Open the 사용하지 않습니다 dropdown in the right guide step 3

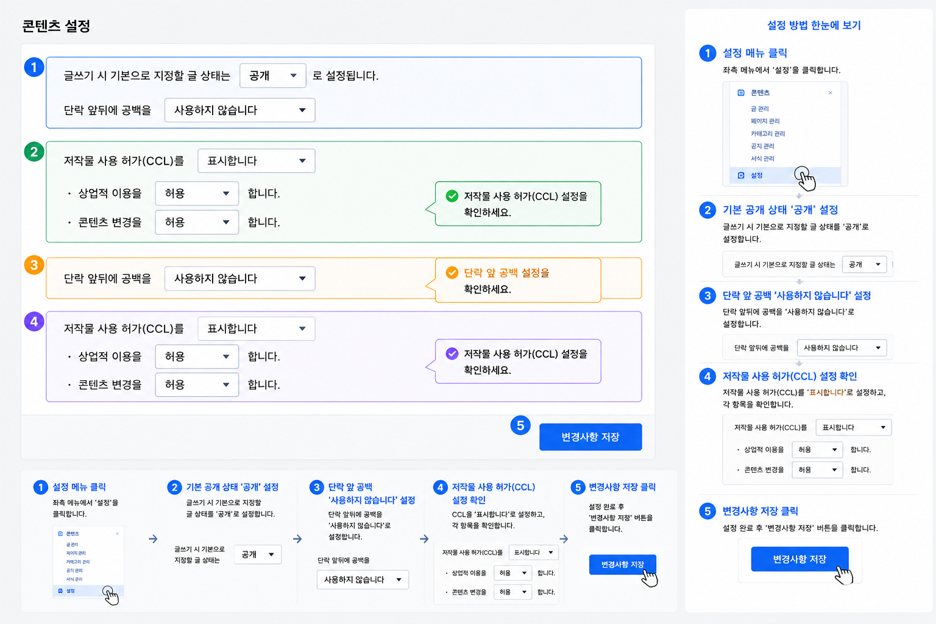(842, 348)
